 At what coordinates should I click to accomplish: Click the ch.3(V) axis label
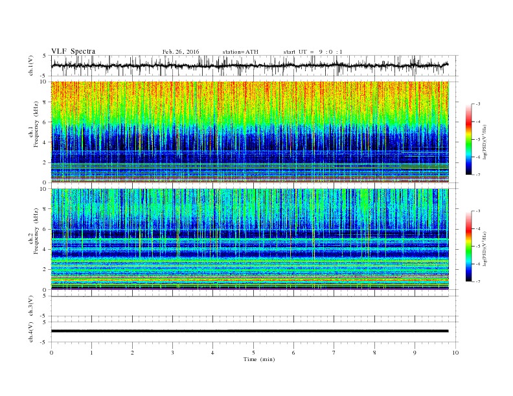coord(31,306)
